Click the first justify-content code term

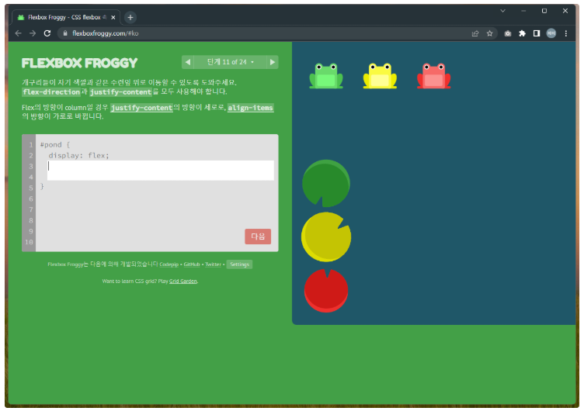(x=120, y=92)
